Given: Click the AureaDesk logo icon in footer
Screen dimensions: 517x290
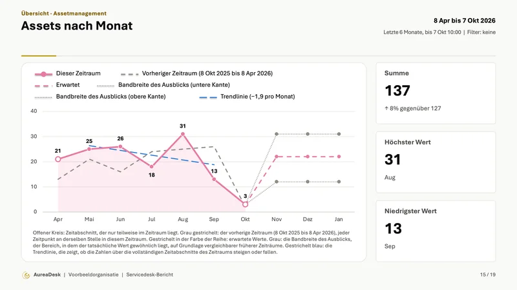Looking at the screenshot, I should [x=26, y=275].
